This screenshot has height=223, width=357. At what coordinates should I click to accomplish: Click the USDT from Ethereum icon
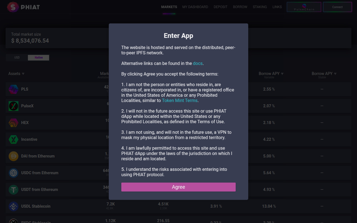[x=13, y=190]
